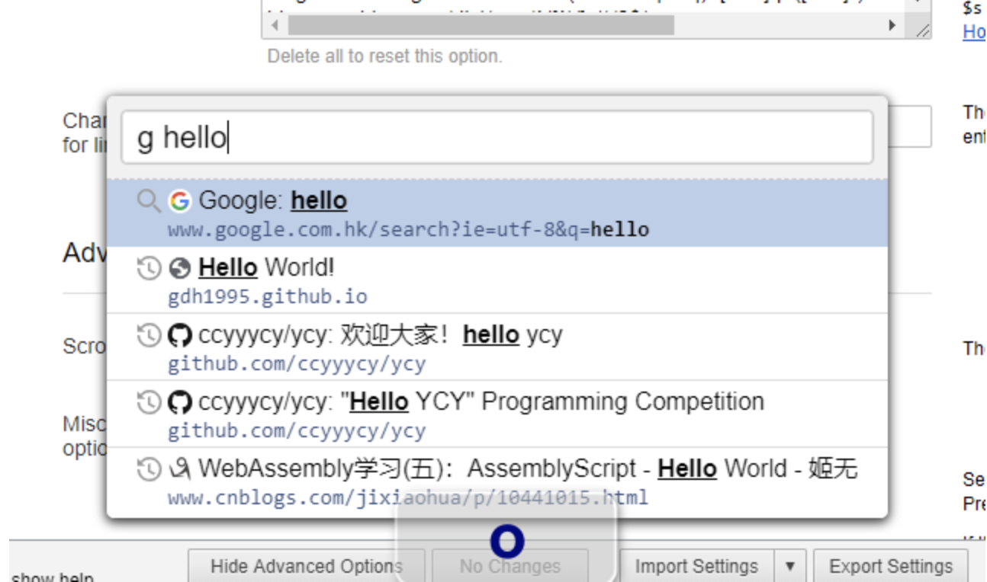
Task: Open the "Hello World!" history suggestion title
Action: pos(267,268)
